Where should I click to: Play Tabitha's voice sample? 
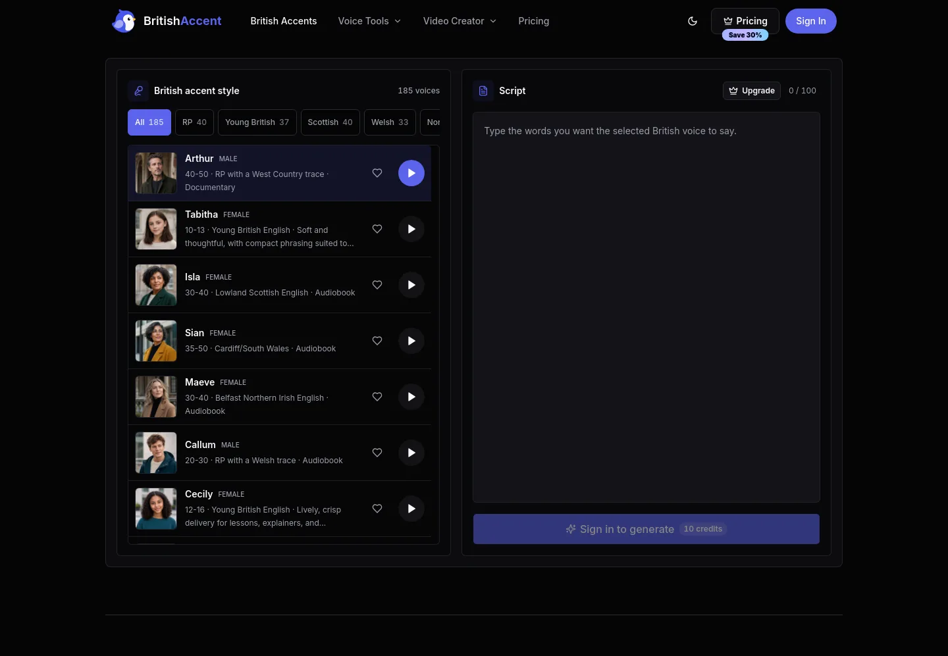pos(411,229)
